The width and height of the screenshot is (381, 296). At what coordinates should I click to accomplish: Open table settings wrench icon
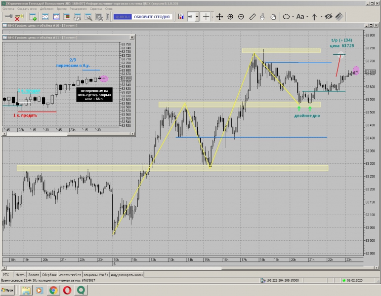[x=88, y=17]
